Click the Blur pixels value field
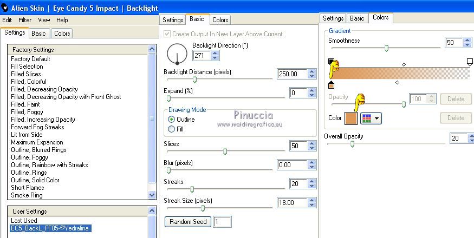 (x=293, y=165)
